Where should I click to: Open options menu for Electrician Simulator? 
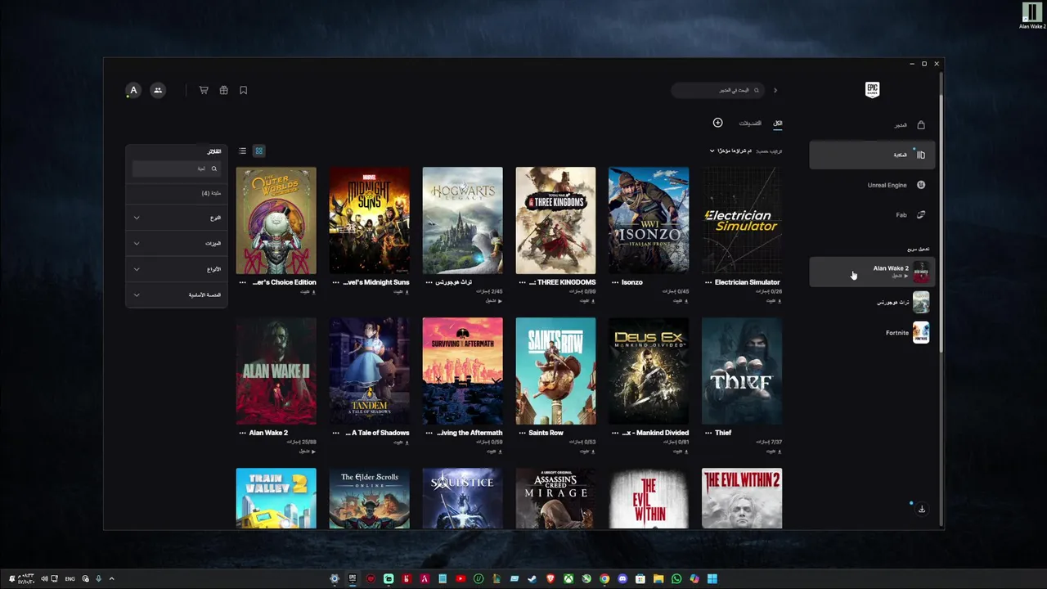(709, 282)
